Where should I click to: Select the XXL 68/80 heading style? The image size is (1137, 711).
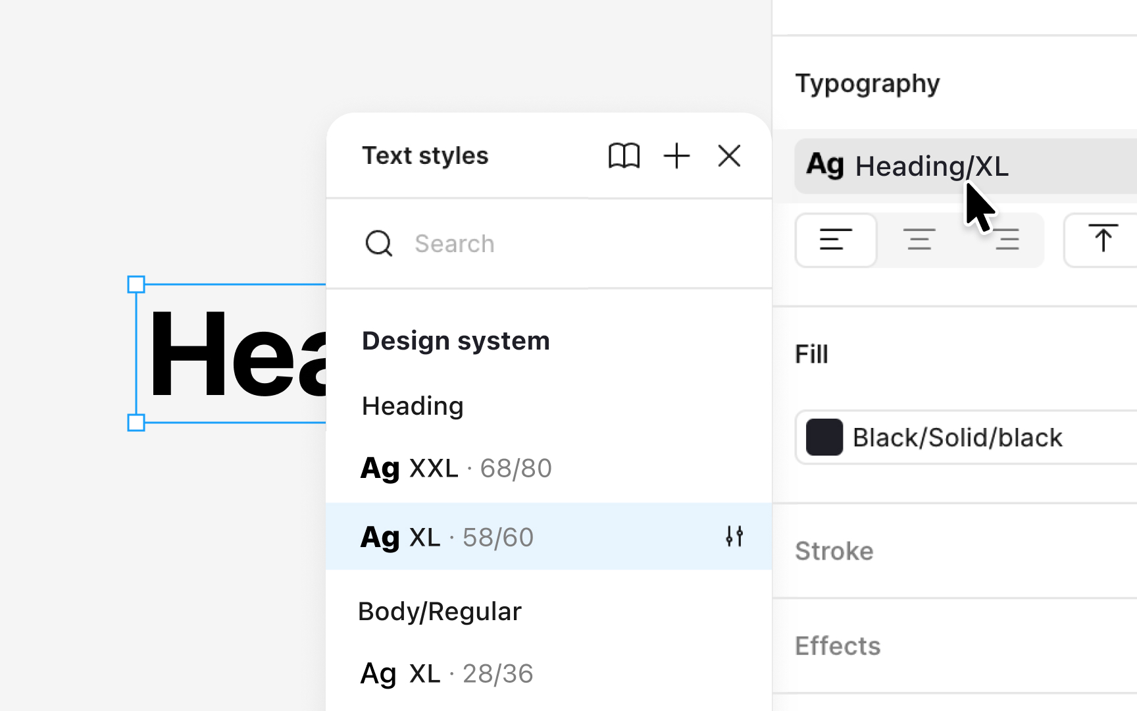click(457, 469)
